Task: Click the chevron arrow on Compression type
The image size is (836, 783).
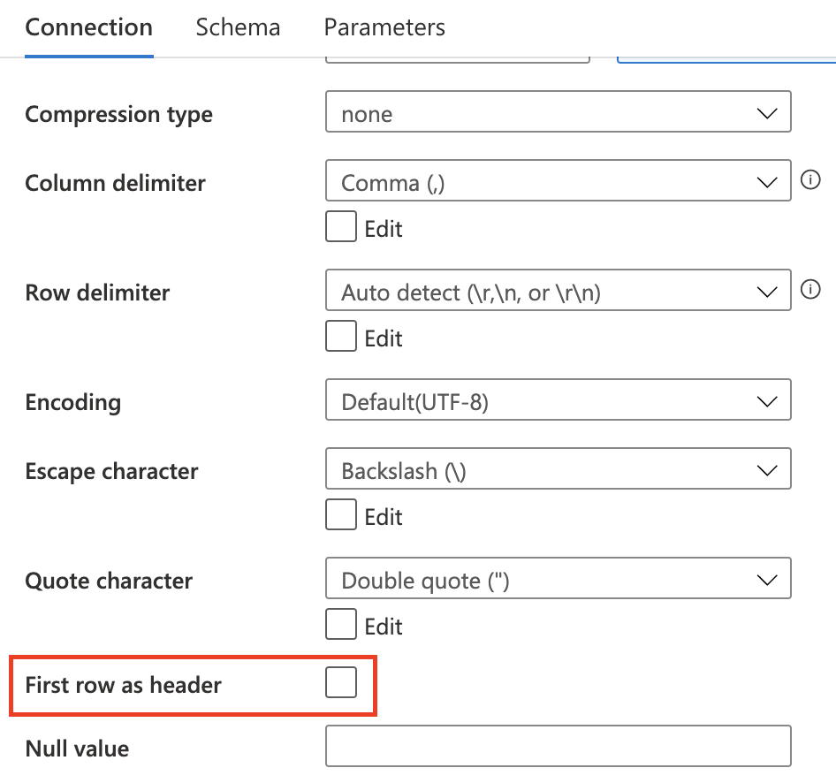Action: pos(766,114)
